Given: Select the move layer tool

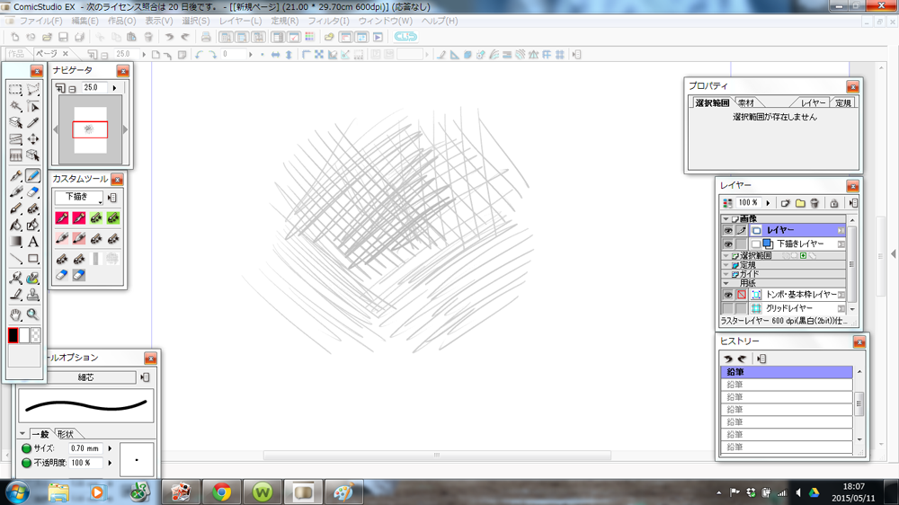Looking at the screenshot, I should pyautogui.click(x=33, y=138).
